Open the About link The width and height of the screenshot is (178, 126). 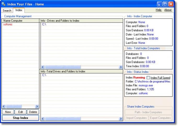point(168,10)
